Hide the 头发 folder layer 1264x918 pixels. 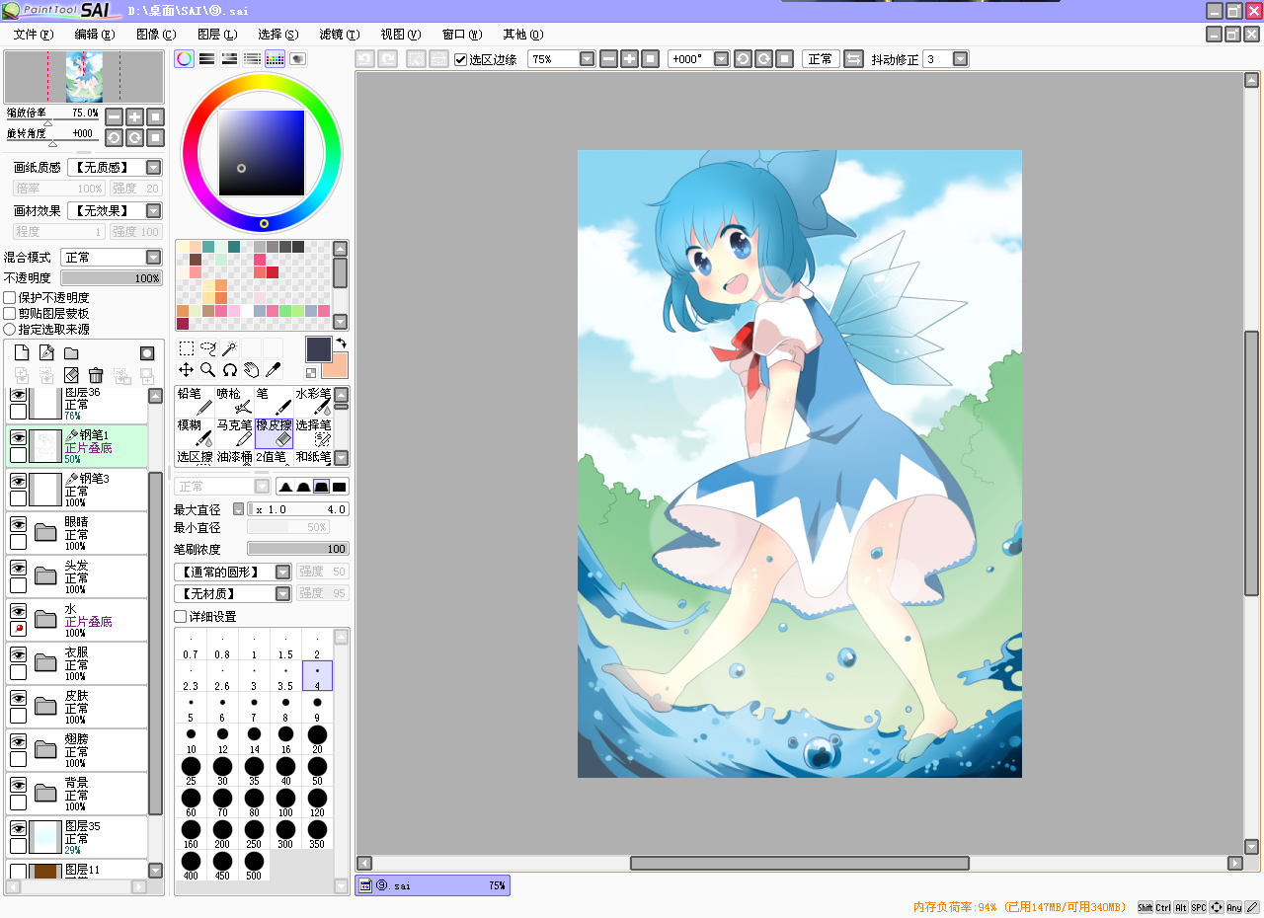pos(18,568)
